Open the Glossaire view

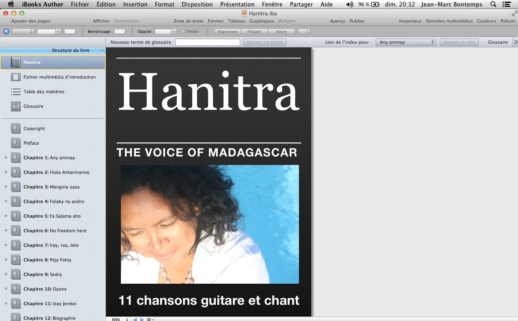pos(497,42)
